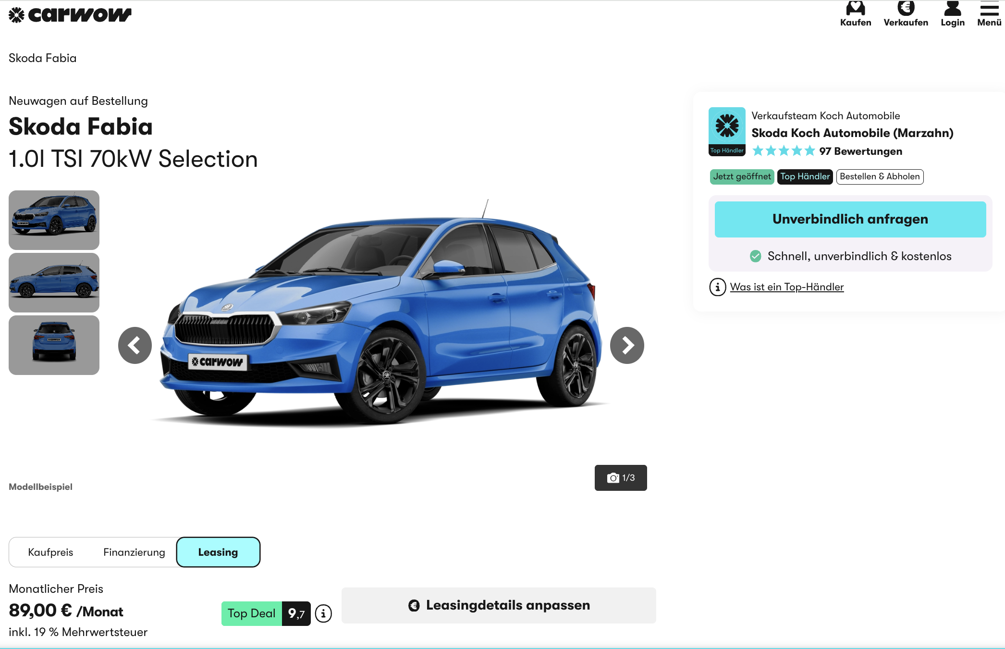Open Leasingdetails anpassen

[499, 605]
